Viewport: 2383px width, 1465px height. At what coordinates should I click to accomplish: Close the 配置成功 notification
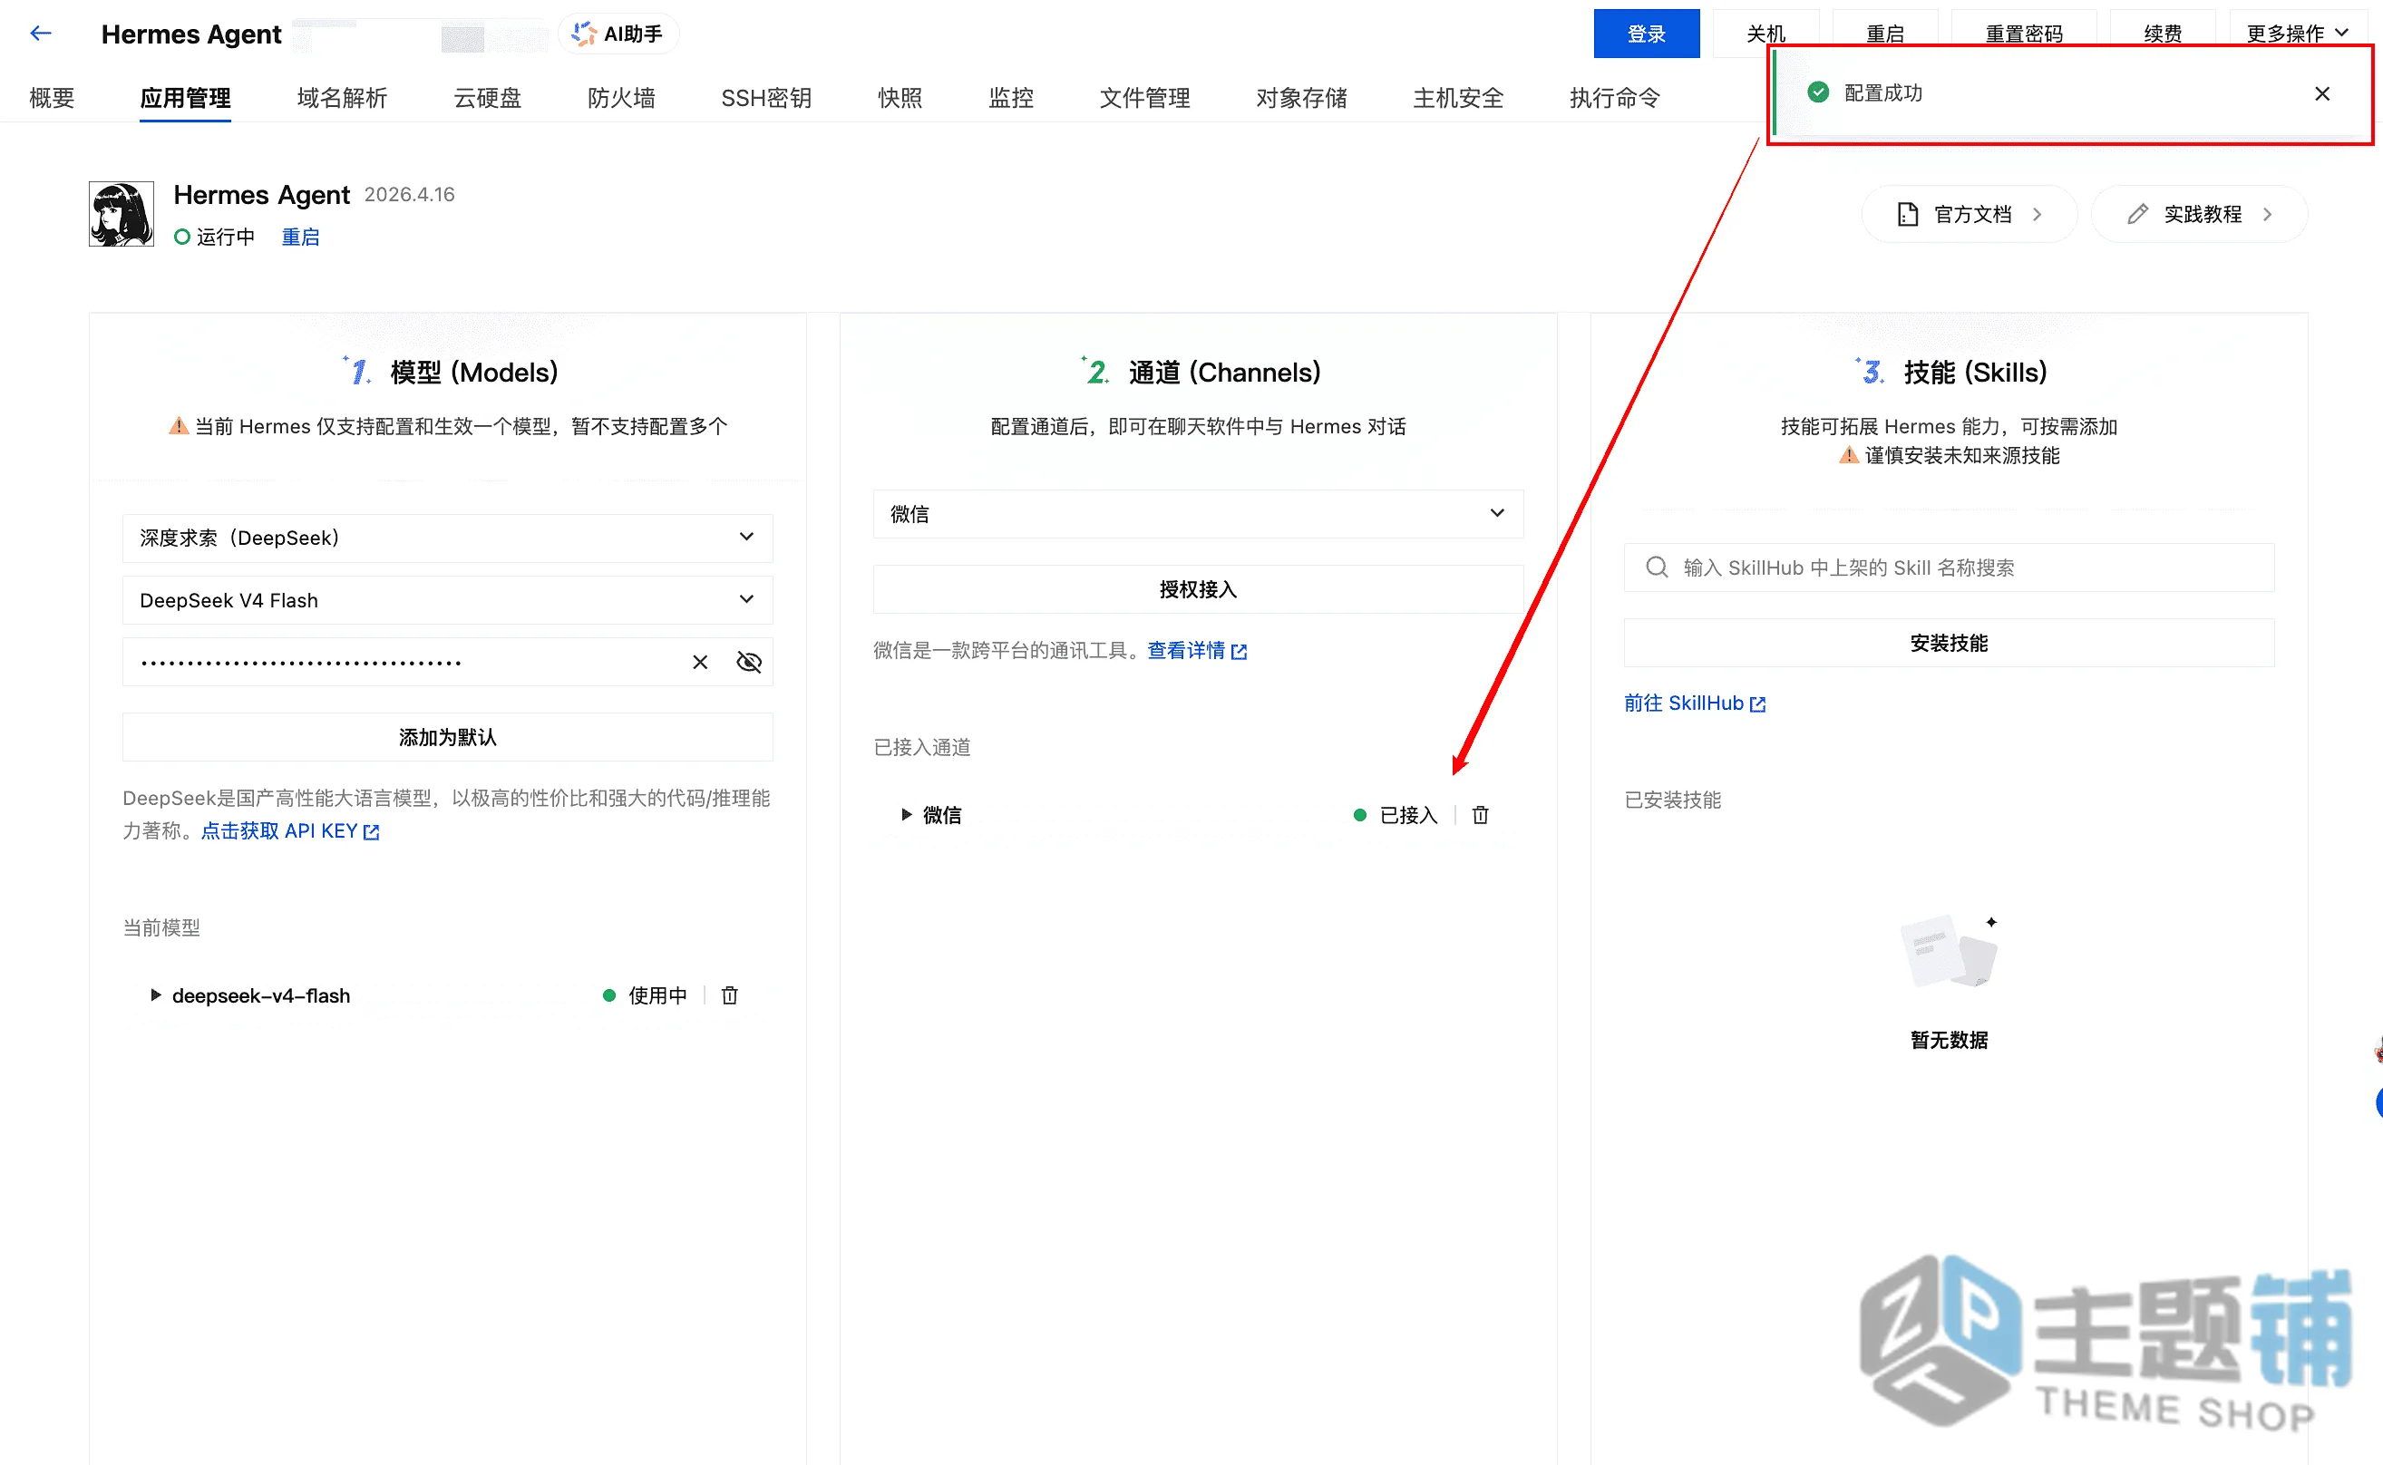2323,94
